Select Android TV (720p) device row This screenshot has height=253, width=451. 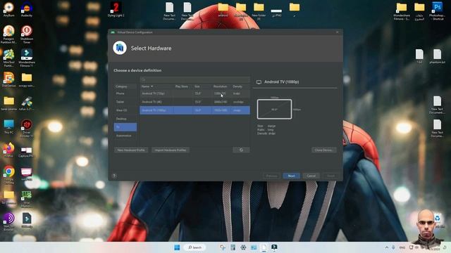[x=194, y=93]
